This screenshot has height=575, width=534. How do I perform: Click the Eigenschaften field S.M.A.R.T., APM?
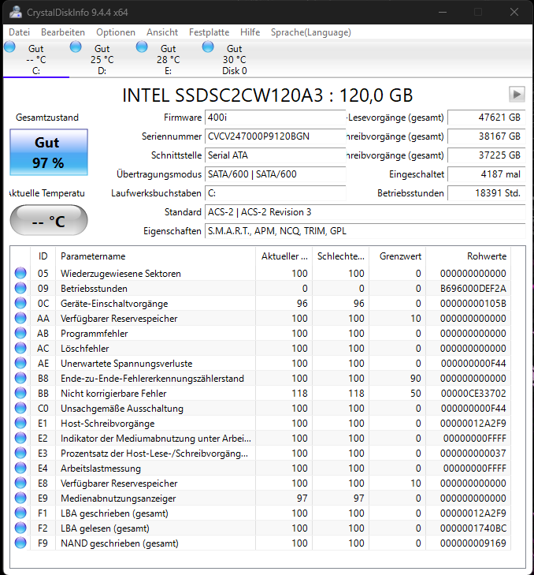[x=365, y=231]
